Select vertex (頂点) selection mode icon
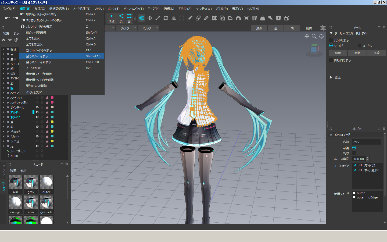The image size is (387, 242). (112, 18)
